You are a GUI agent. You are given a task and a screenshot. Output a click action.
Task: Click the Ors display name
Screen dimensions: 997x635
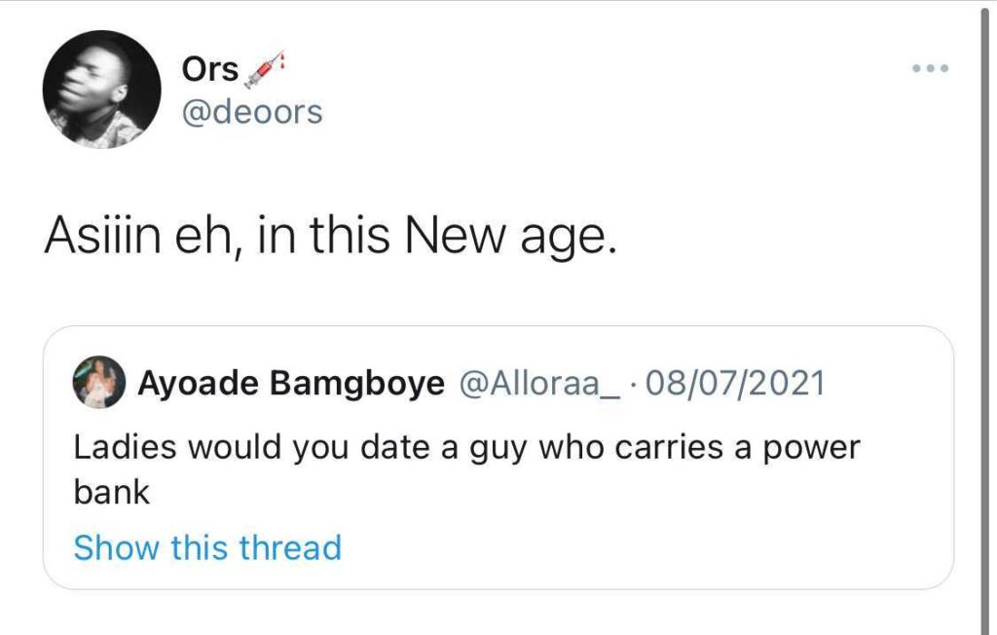(209, 70)
